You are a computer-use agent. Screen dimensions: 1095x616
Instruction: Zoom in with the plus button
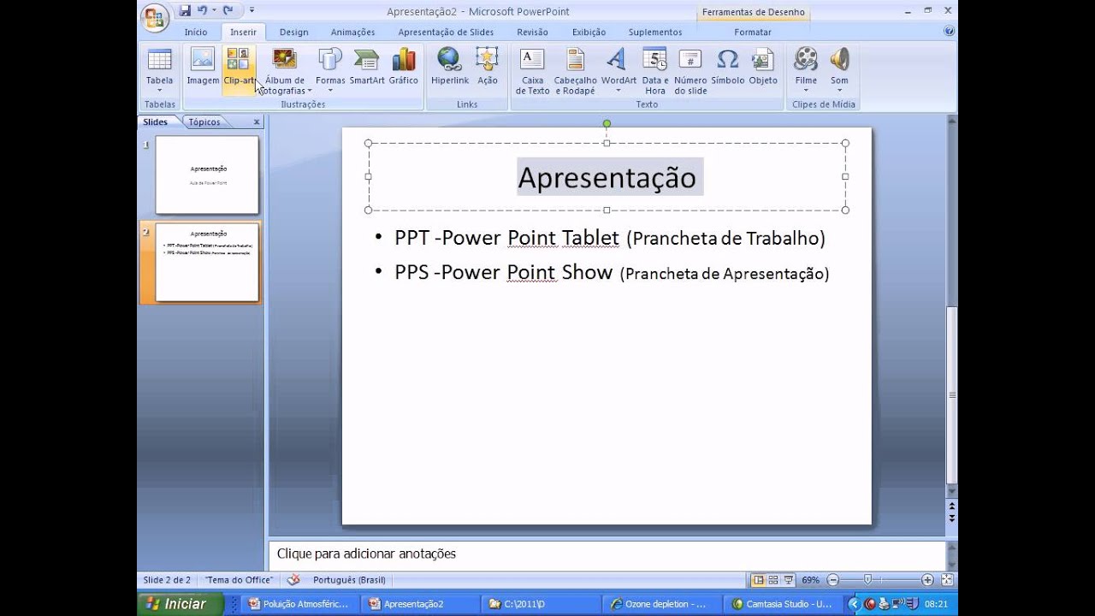(927, 580)
